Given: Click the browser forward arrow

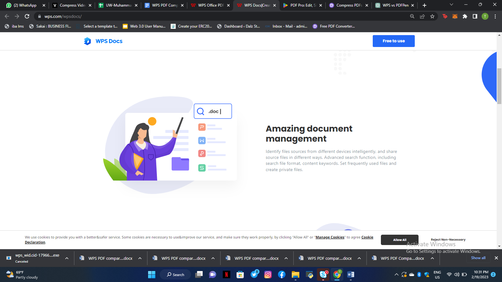Looking at the screenshot, I should tap(17, 16).
